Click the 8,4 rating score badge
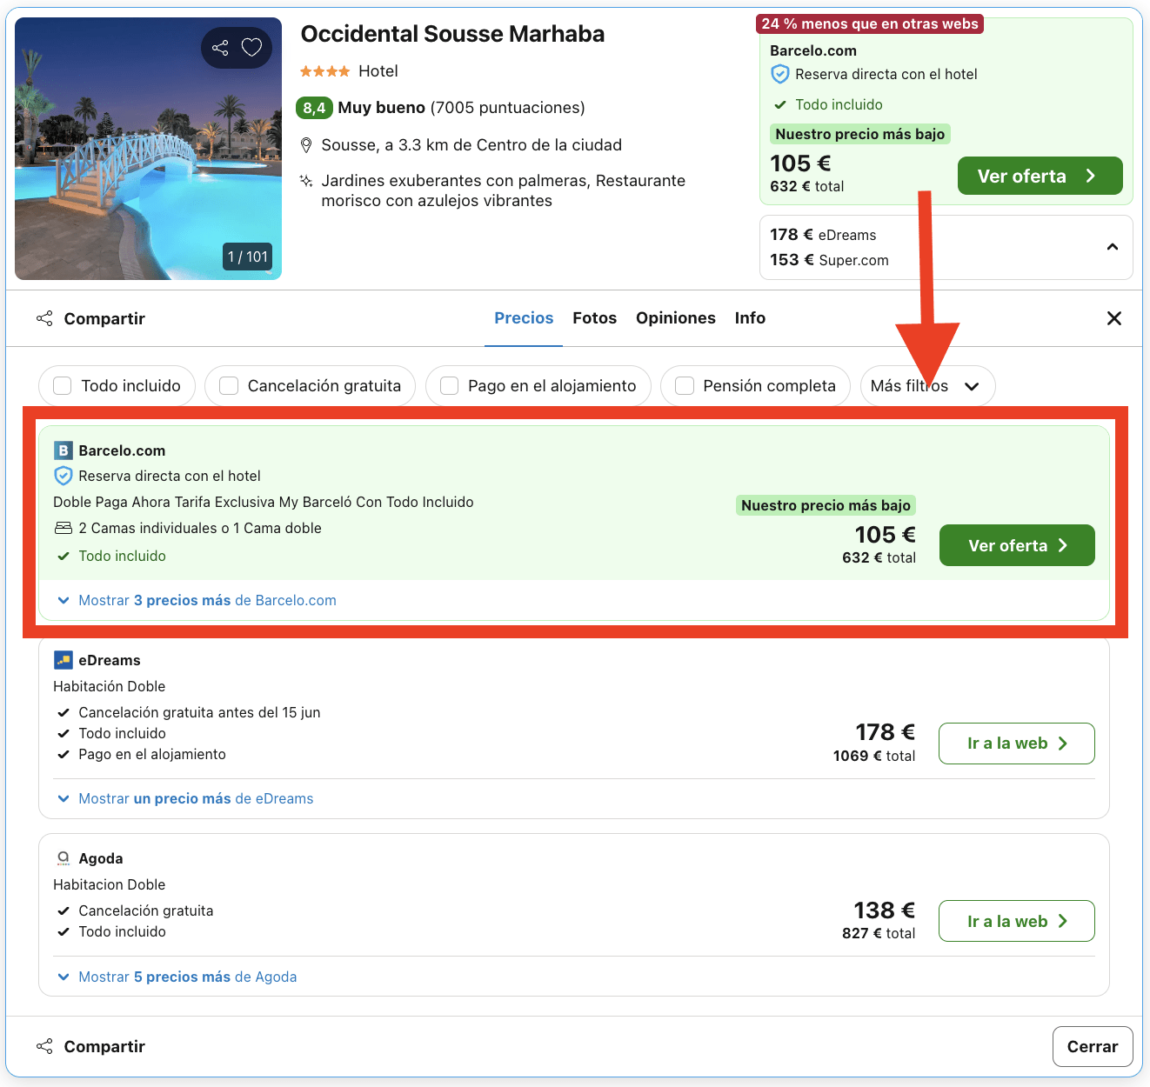 click(314, 108)
